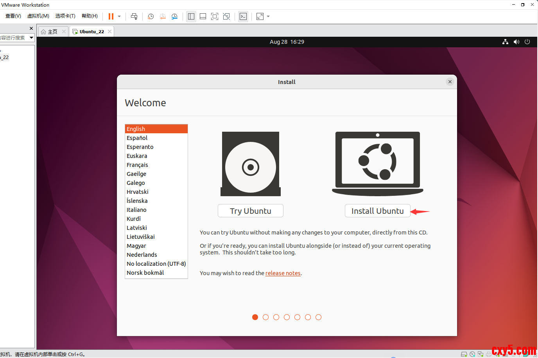Open the snapshot manager
The width and height of the screenshot is (538, 358).
pos(174,16)
